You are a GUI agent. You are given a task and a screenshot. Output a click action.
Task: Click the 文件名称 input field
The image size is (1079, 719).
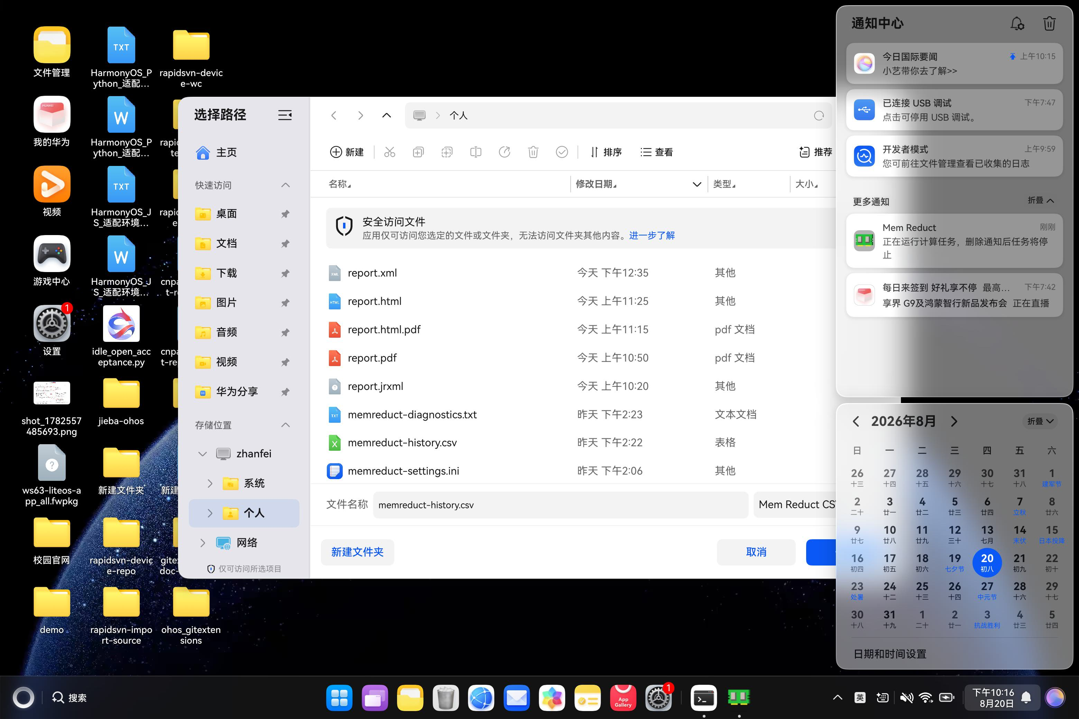pyautogui.click(x=561, y=505)
